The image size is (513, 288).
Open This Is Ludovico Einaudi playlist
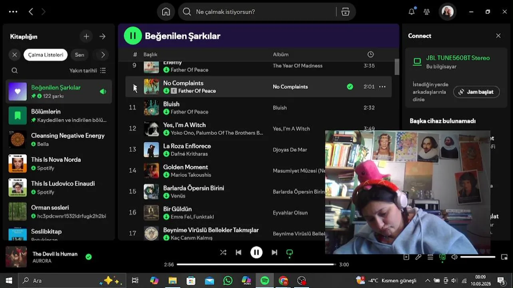(59, 188)
